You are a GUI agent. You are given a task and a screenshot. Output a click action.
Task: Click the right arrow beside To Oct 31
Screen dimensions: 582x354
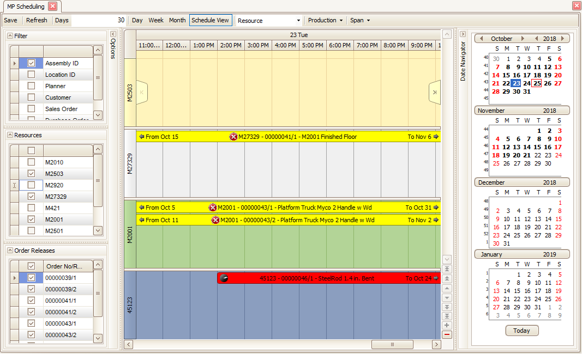[x=436, y=207]
